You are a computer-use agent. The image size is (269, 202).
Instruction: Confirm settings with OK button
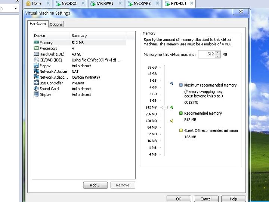click(179, 199)
